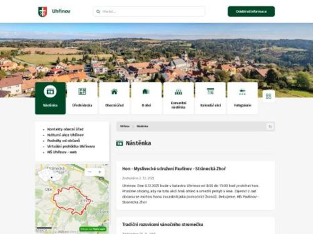The image size is (313, 234).
Task: Open the Úřední deska tile
Action: (x=82, y=98)
